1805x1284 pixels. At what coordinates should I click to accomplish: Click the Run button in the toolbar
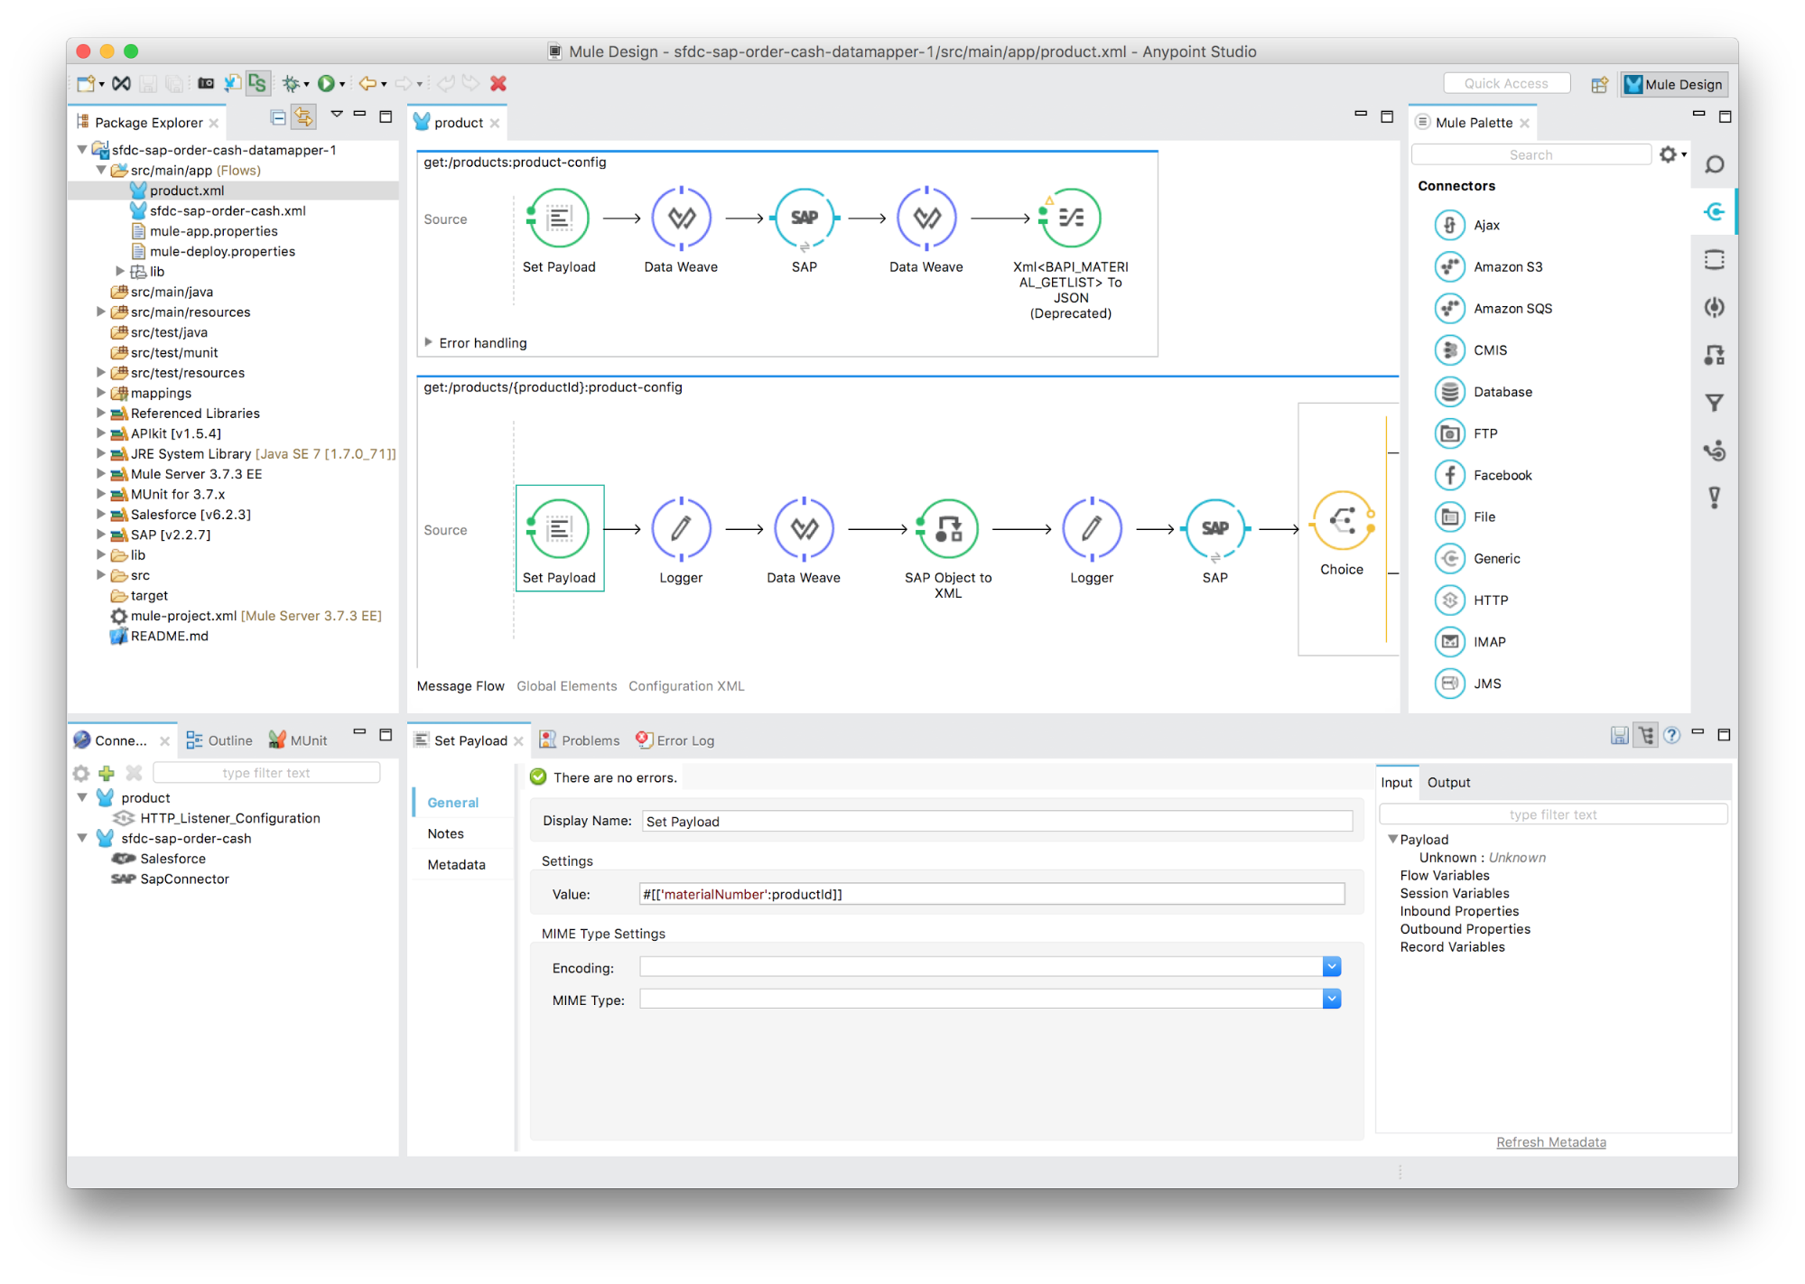pos(326,84)
